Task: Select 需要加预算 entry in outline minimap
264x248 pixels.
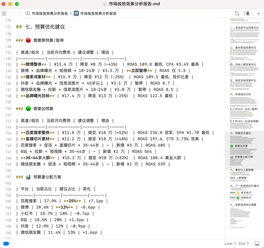Action: pos(239,146)
